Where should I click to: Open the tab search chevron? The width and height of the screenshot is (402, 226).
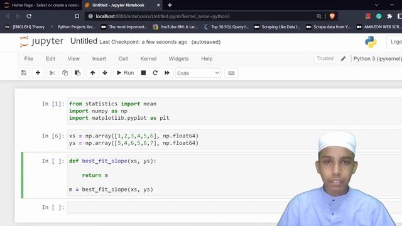pyautogui.click(x=376, y=5)
